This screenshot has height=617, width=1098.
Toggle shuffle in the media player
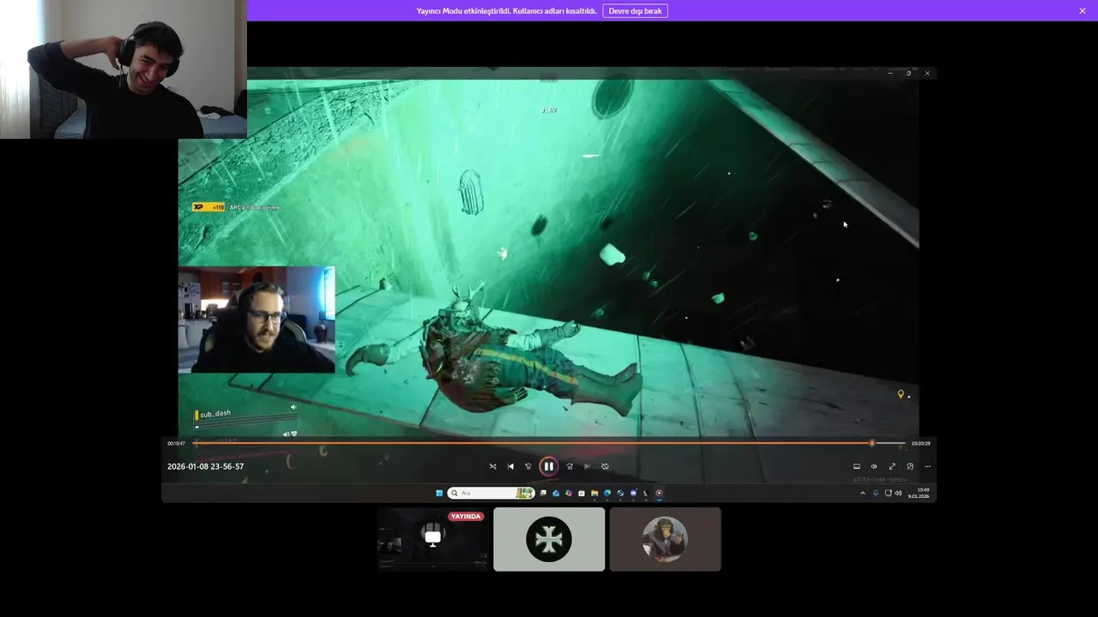pos(492,466)
